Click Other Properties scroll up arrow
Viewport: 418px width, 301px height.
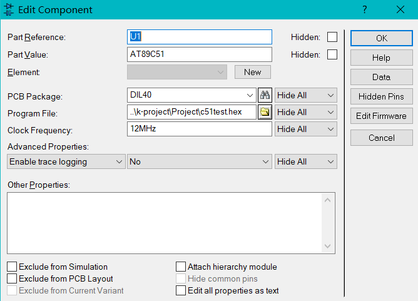click(328, 200)
